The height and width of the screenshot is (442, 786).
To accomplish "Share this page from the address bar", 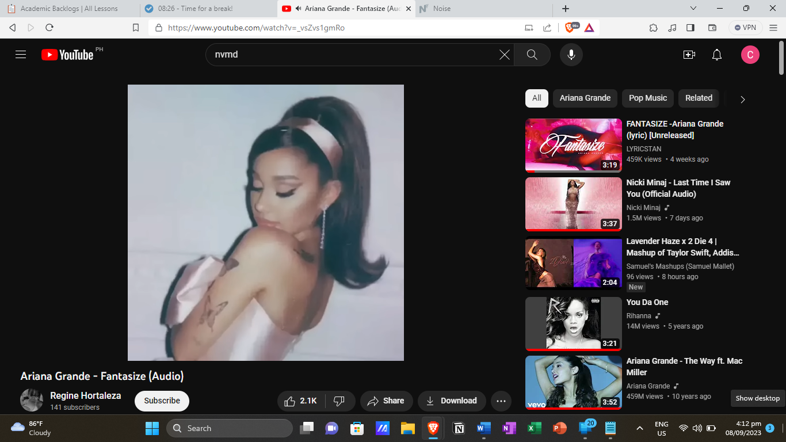I will (547, 27).
